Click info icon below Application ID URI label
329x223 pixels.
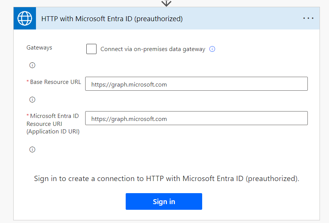point(33,149)
